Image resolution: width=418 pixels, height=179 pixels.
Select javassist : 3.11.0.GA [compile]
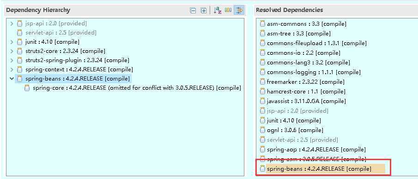click(x=306, y=101)
